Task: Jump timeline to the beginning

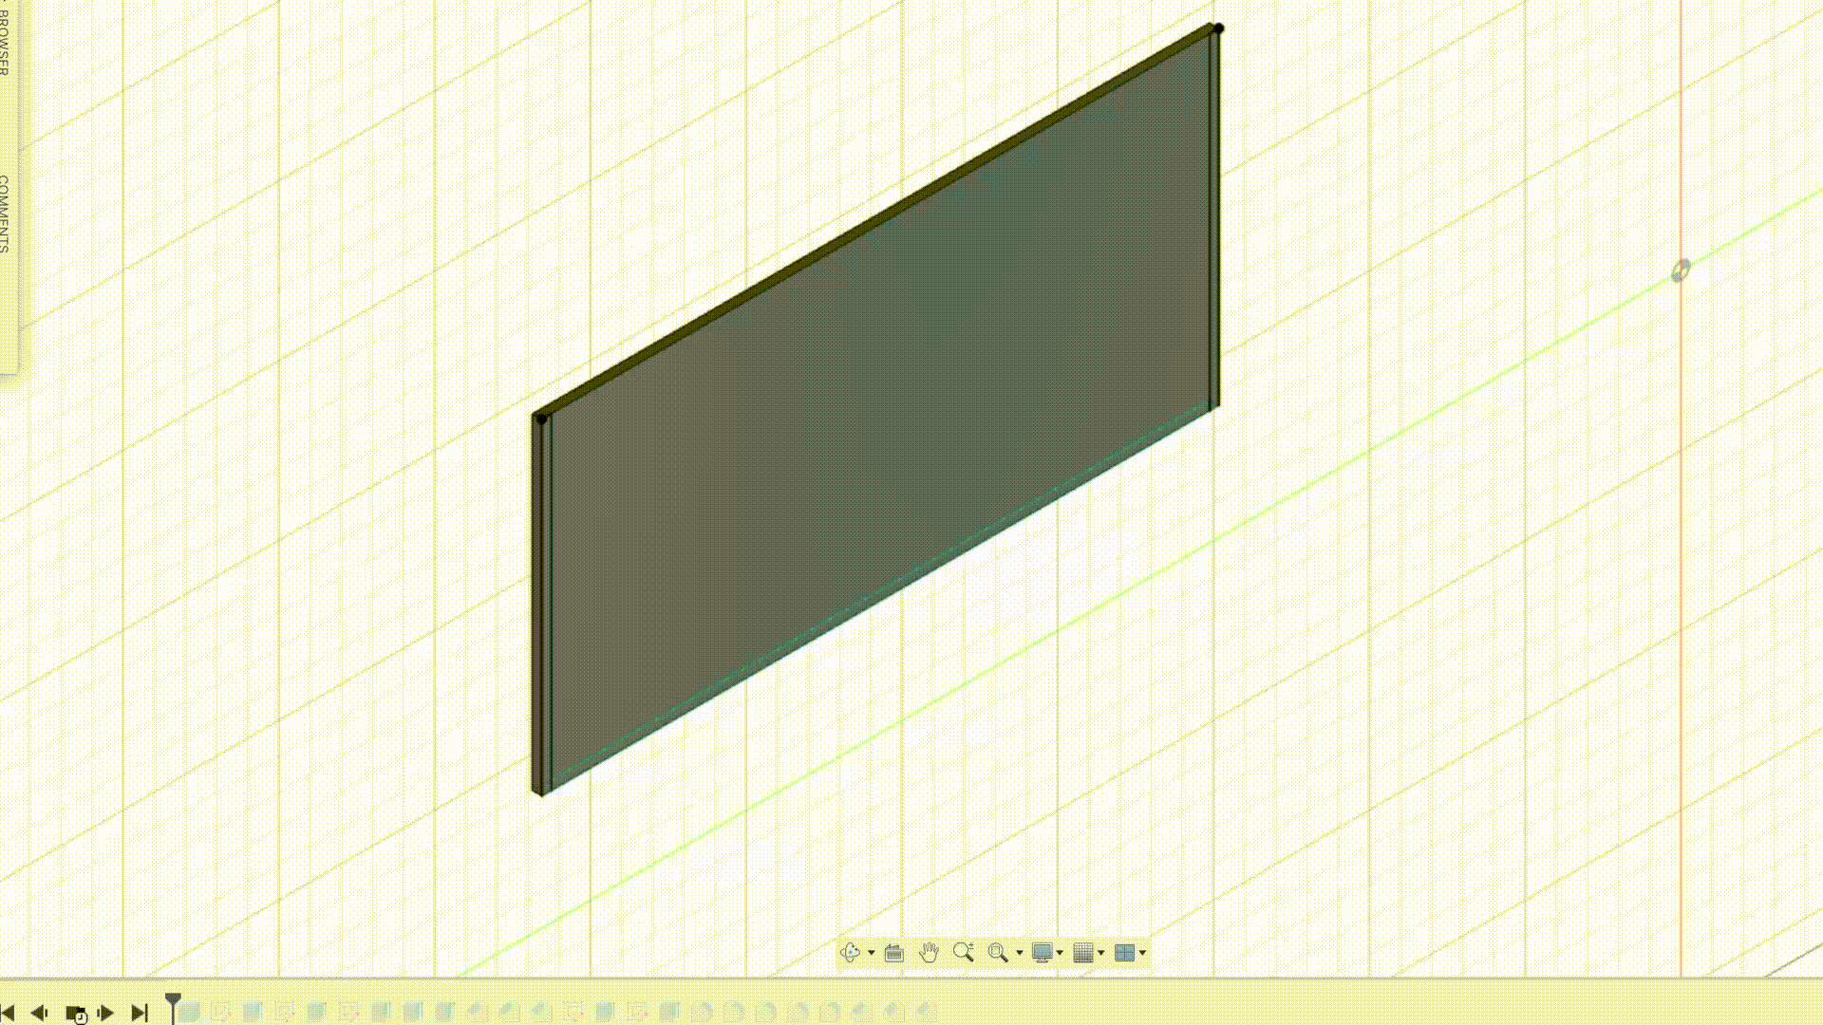Action: click(8, 1013)
